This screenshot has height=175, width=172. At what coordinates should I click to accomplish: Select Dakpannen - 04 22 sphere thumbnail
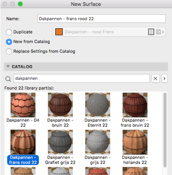tap(23, 105)
